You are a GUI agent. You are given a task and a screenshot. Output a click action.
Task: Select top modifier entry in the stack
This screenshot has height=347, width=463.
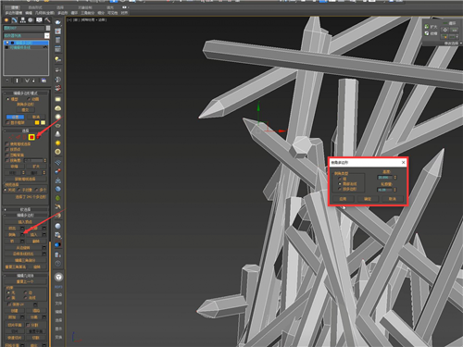[26, 43]
